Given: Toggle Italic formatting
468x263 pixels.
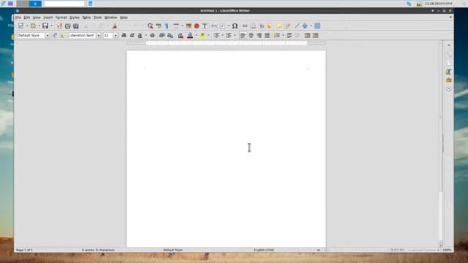Looking at the screenshot, I should [132, 36].
